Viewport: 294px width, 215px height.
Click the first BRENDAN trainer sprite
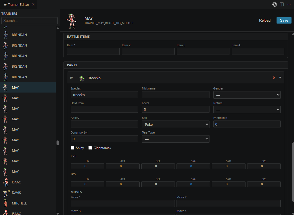(6, 35)
